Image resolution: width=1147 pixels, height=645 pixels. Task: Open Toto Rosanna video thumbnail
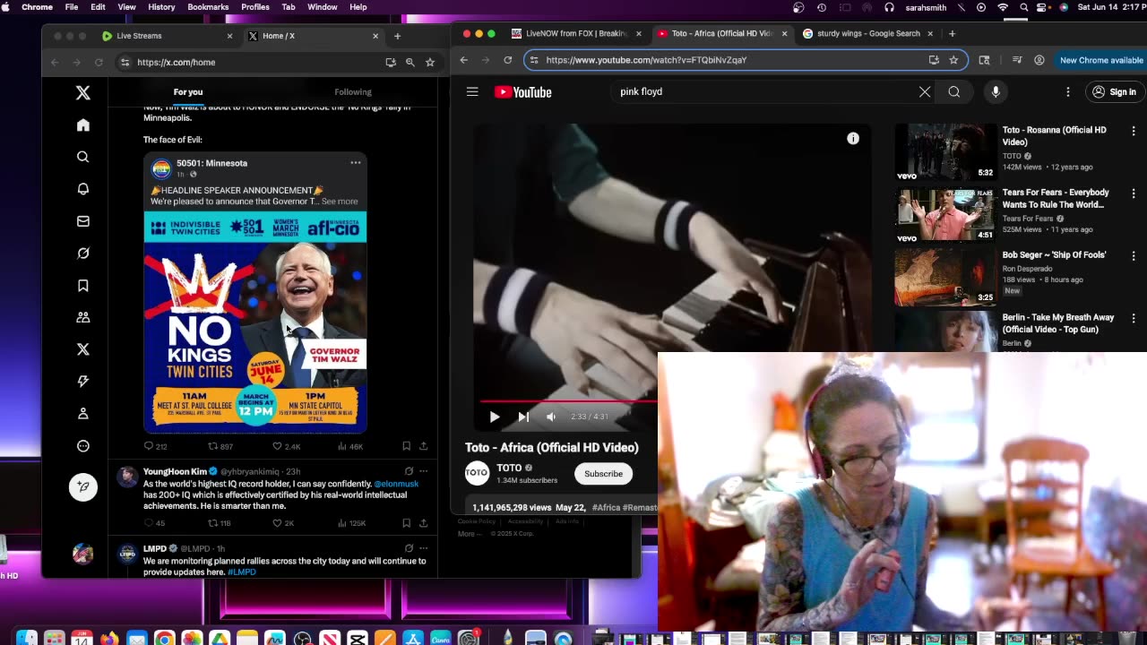click(x=945, y=152)
